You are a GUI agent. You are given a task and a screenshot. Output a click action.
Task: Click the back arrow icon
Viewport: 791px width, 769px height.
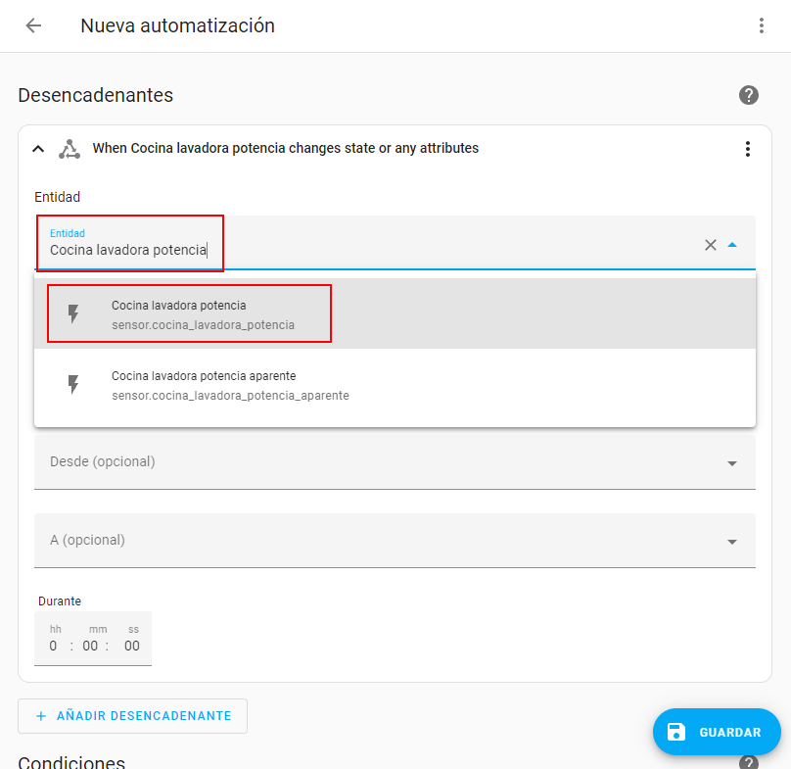(x=33, y=26)
